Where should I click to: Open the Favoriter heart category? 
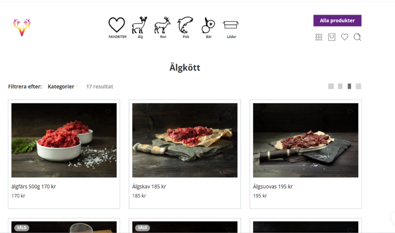(117, 28)
